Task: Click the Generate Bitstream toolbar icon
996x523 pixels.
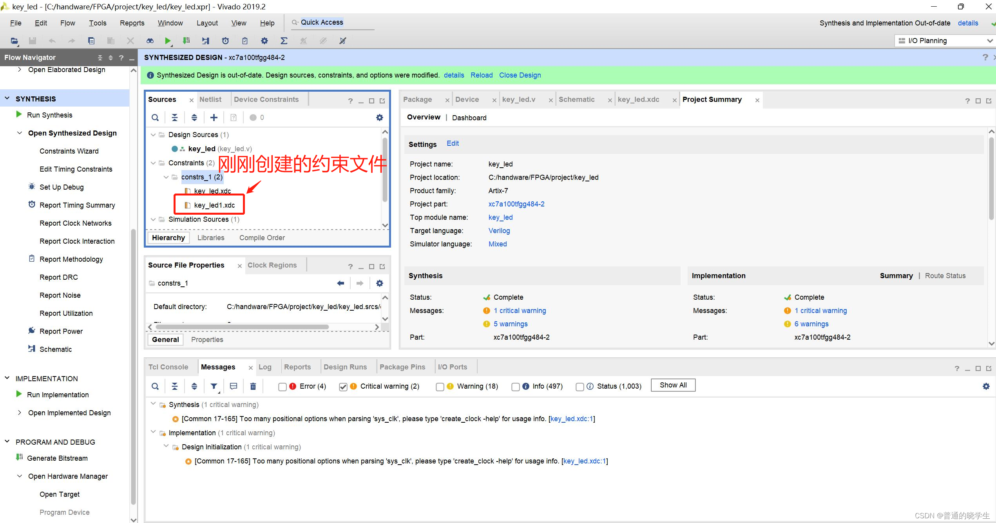Action: pyautogui.click(x=187, y=41)
